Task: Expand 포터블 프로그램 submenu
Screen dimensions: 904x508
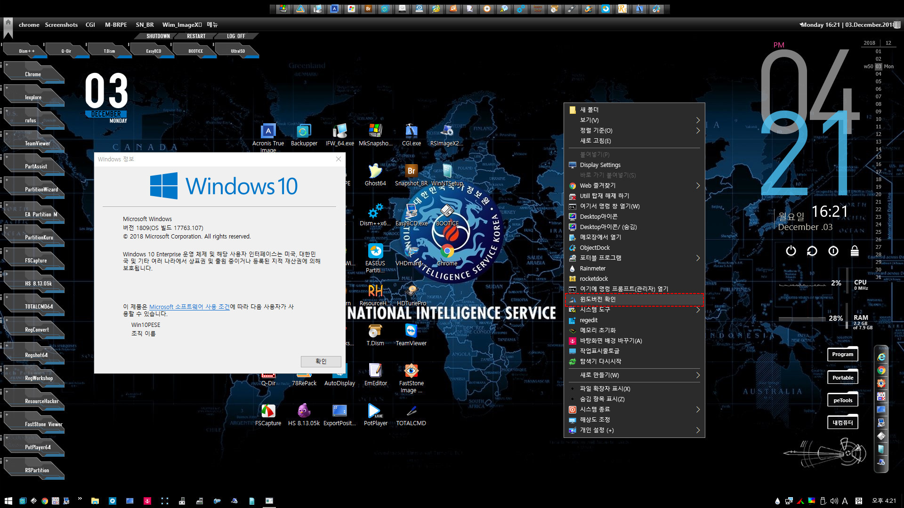Action: click(x=634, y=258)
